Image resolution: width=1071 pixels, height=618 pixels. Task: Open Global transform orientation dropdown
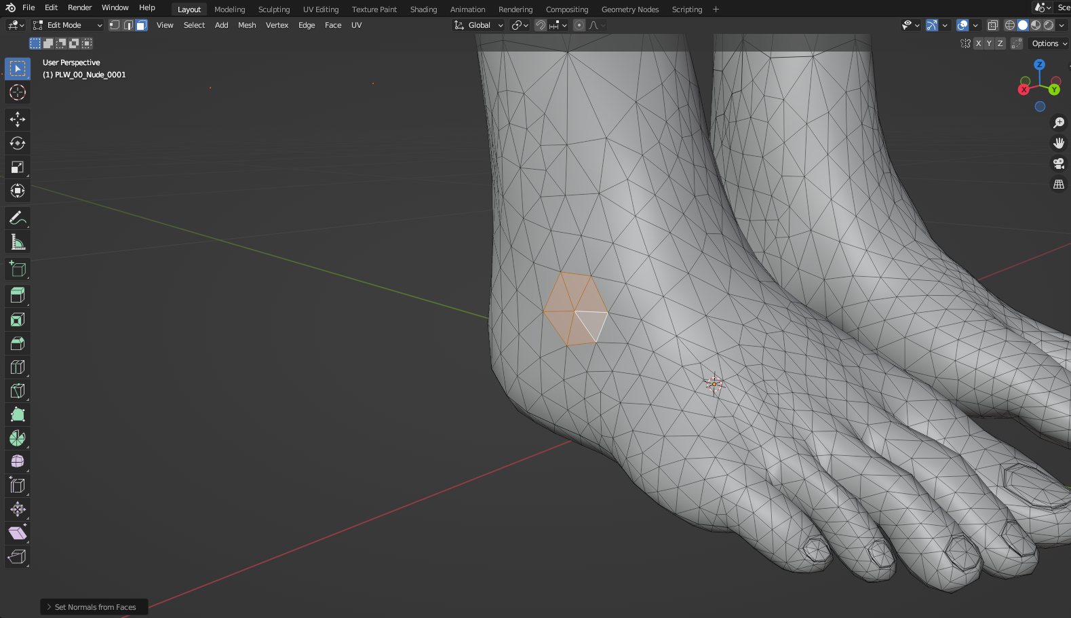pyautogui.click(x=479, y=25)
